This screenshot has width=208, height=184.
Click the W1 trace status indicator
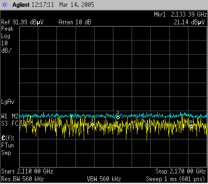[4, 116]
